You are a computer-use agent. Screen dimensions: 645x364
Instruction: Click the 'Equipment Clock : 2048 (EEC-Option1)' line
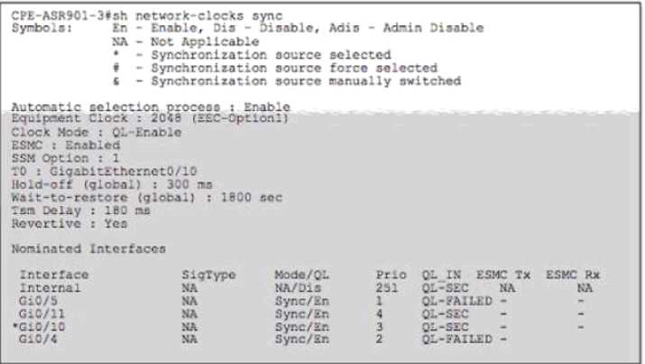click(149, 119)
